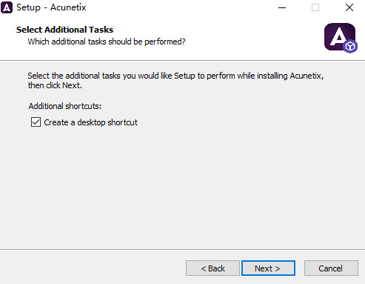Click the checkmark inside the shortcut checkbox

(x=36, y=122)
